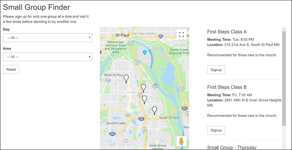Open the Day filter dropdown
This screenshot has width=292, height=150.
click(x=47, y=38)
